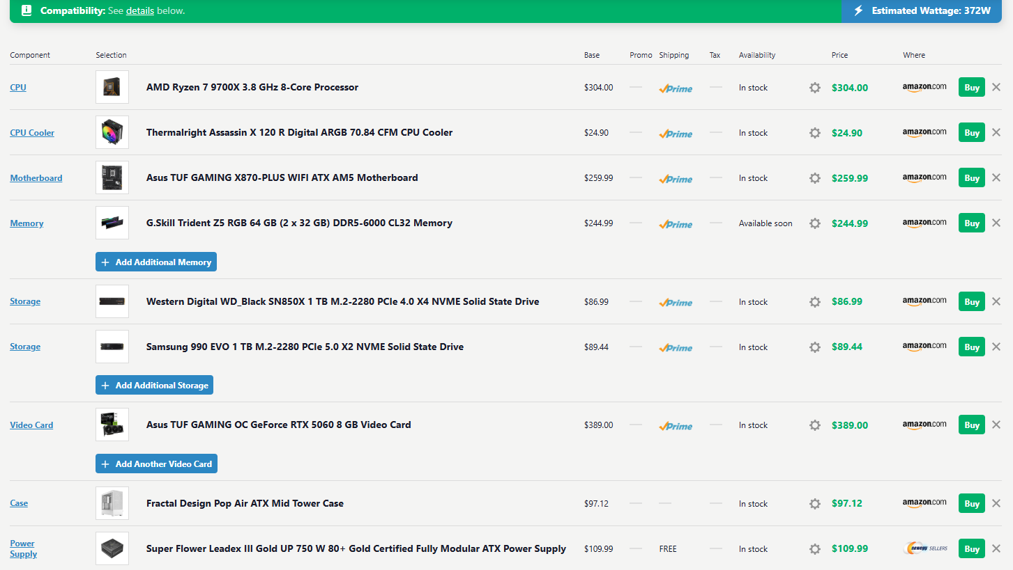Screen dimensions: 1013x570
Task: Remove the Samsung 990 EVO storage item
Action: (x=996, y=347)
